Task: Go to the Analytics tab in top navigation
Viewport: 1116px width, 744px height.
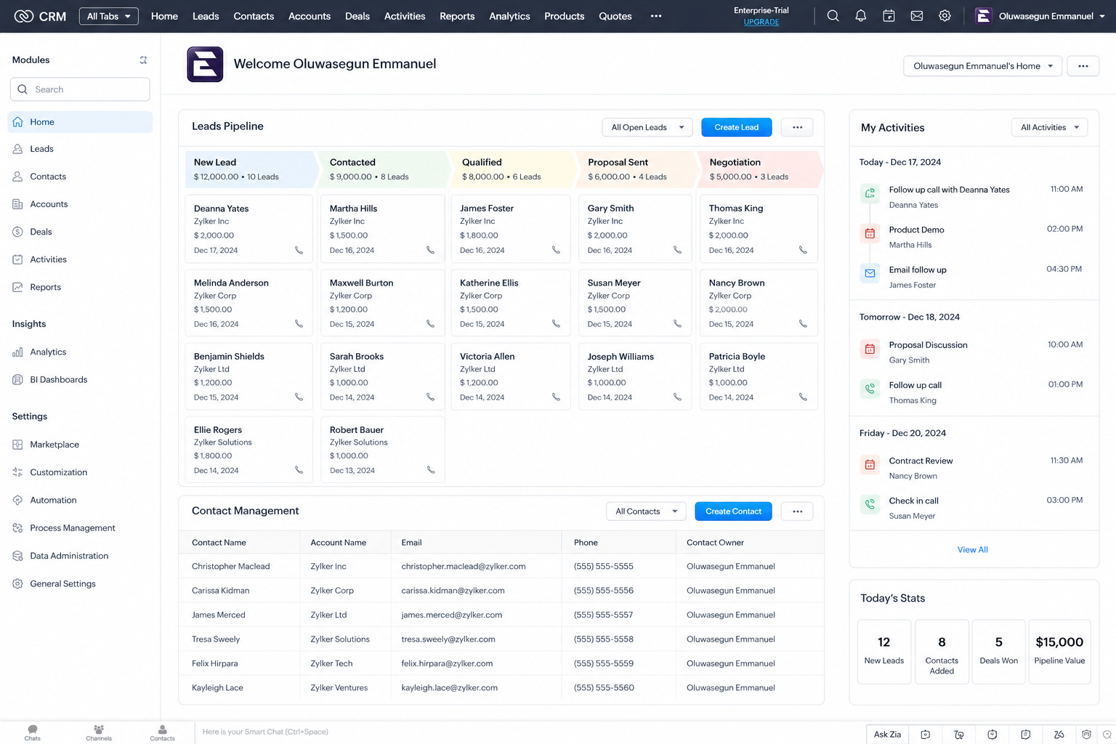Action: click(509, 16)
